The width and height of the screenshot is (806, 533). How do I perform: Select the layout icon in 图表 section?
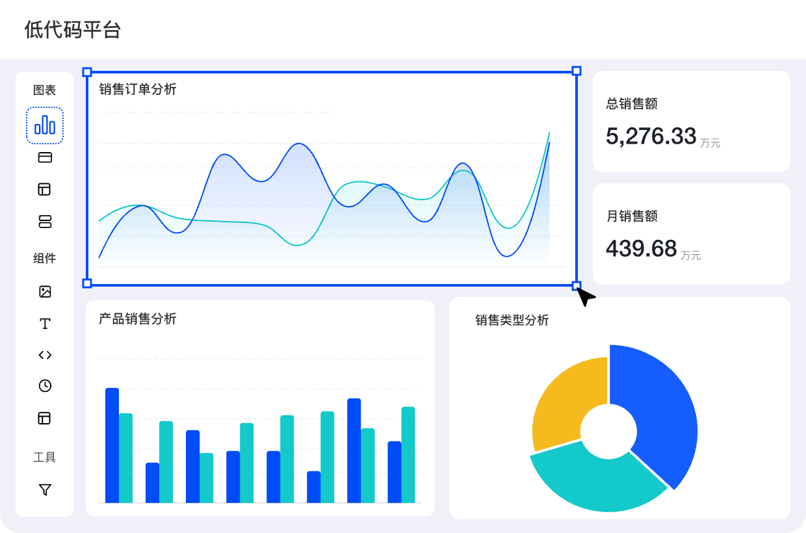click(45, 189)
